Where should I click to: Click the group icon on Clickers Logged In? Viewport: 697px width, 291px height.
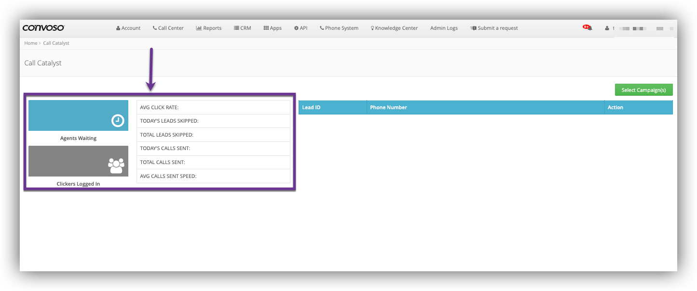[x=116, y=165]
